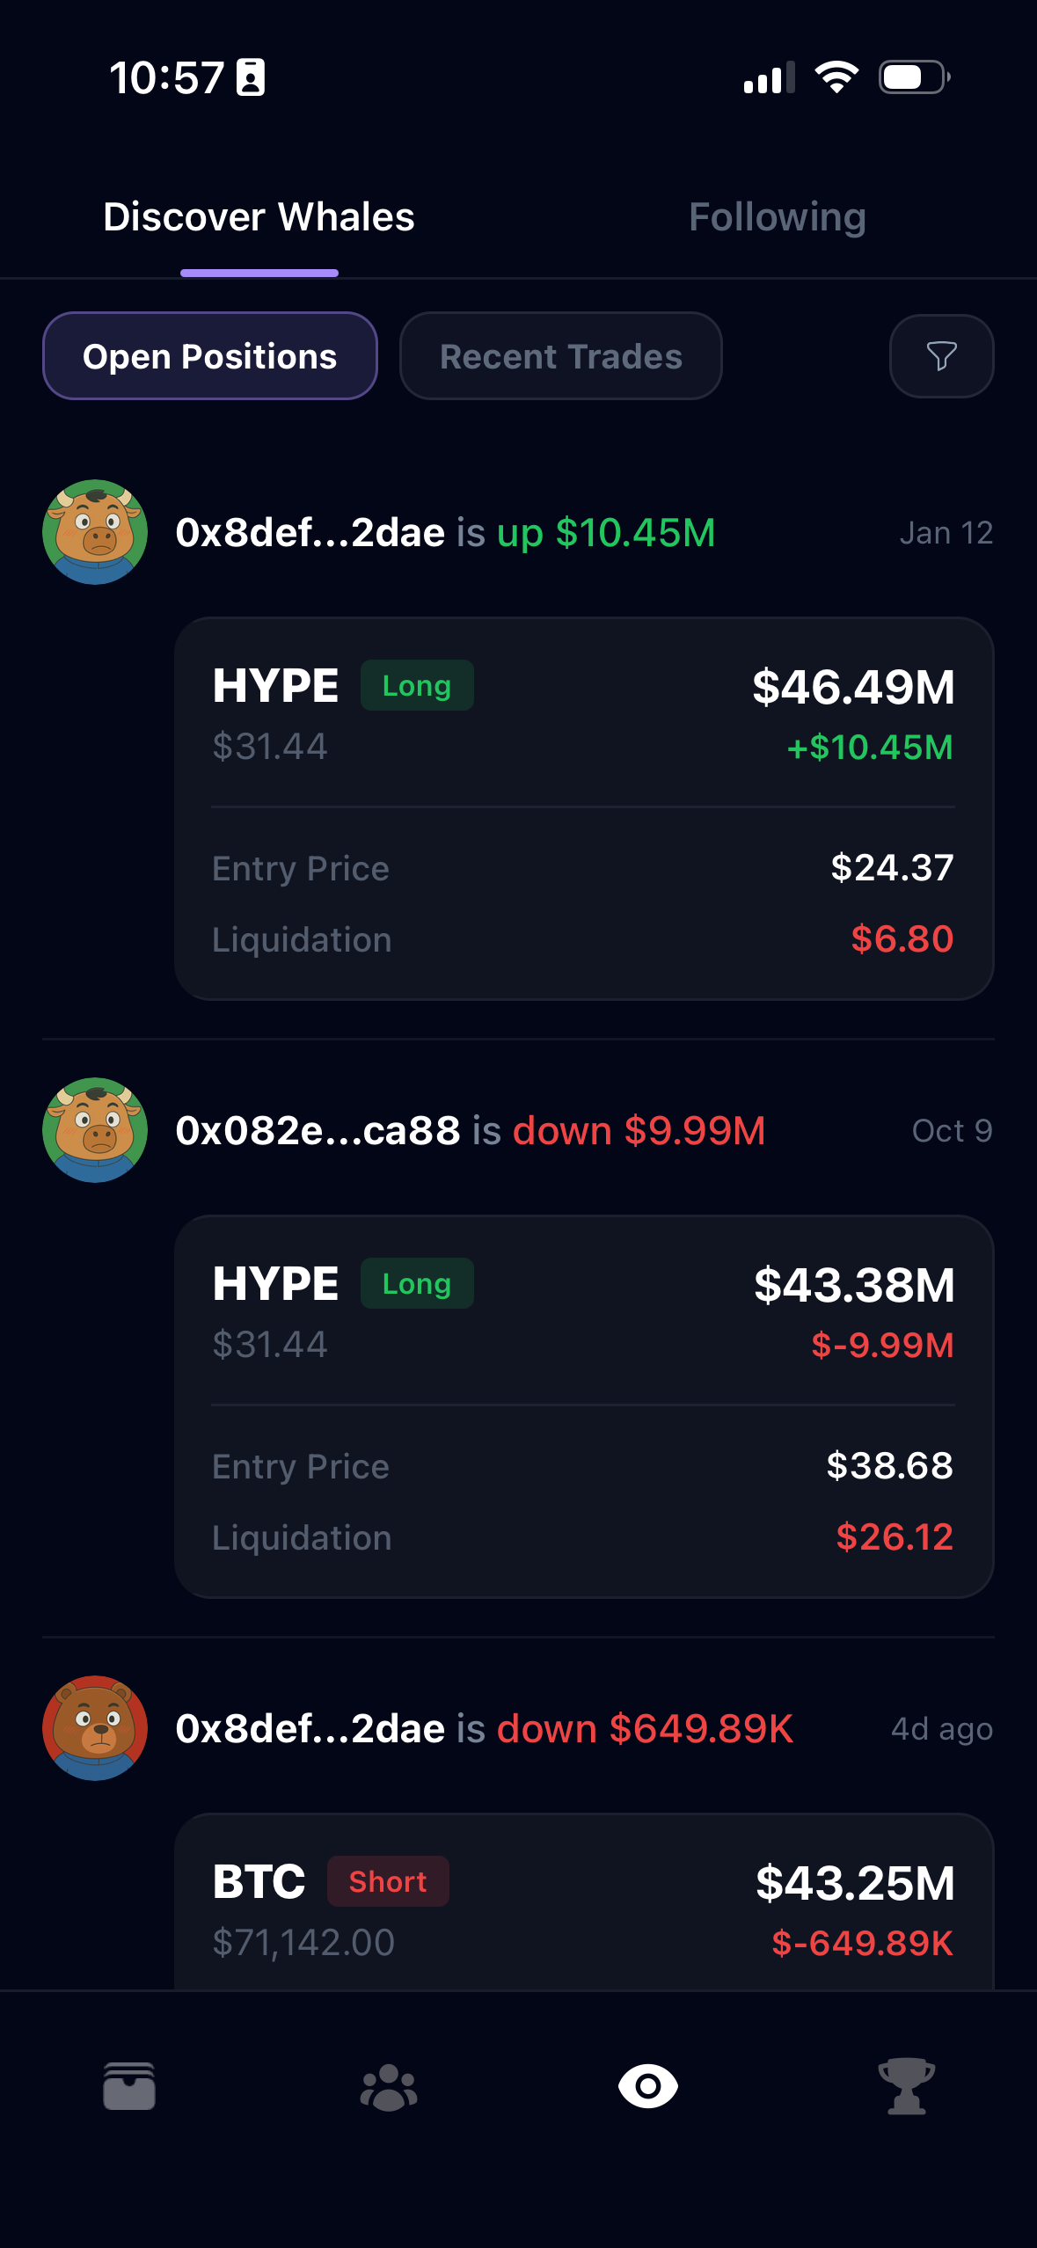Screen dimensions: 1037x2248
Task: Tap the $6.80 liquidation price
Action: (x=902, y=939)
